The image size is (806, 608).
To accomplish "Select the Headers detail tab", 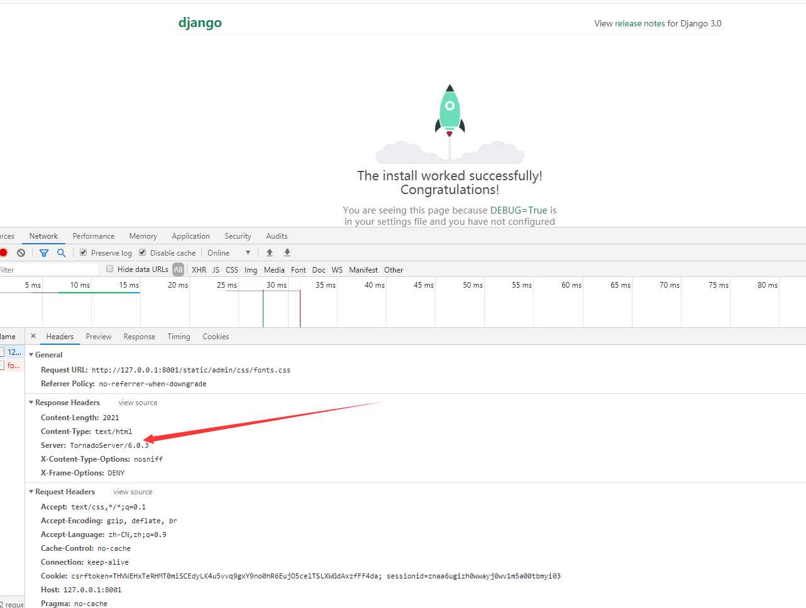I will [x=60, y=337].
